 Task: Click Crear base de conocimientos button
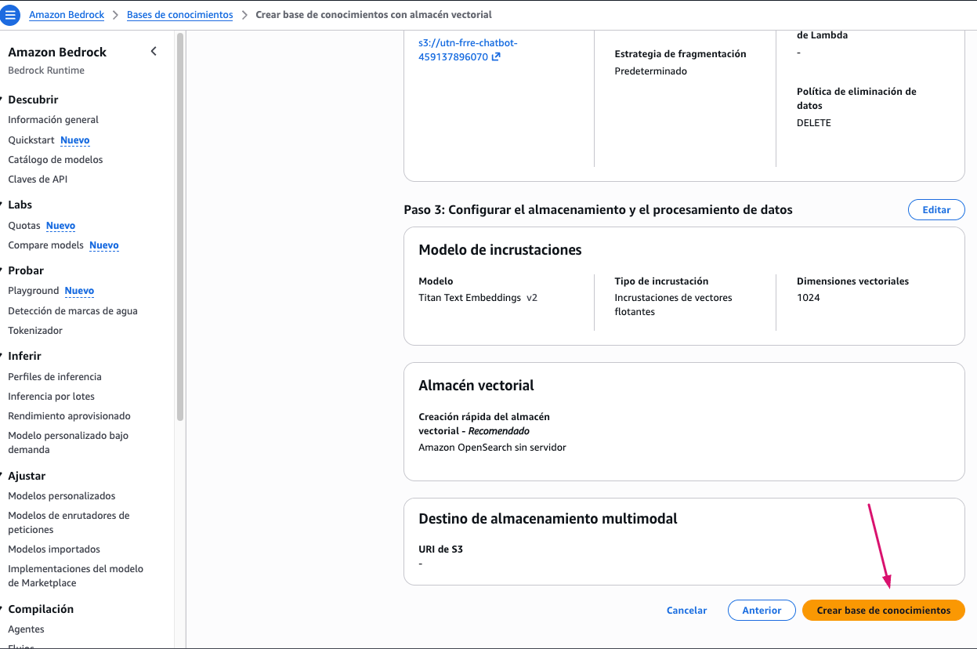(x=884, y=611)
